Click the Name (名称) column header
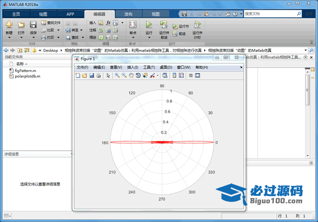 (20, 64)
